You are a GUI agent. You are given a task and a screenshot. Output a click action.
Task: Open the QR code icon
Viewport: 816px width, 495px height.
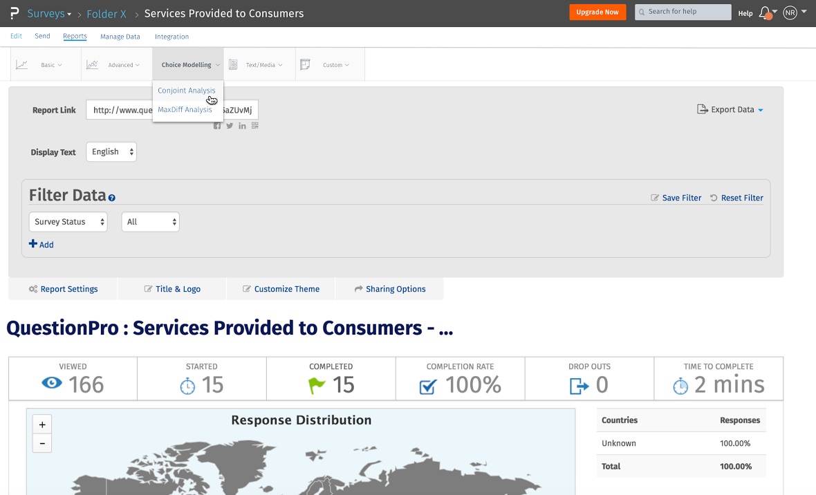coord(255,125)
